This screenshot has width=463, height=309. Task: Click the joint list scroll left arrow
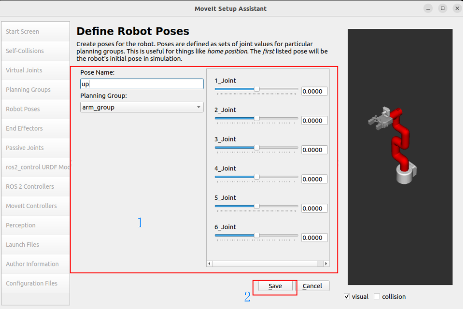pyautogui.click(x=209, y=263)
